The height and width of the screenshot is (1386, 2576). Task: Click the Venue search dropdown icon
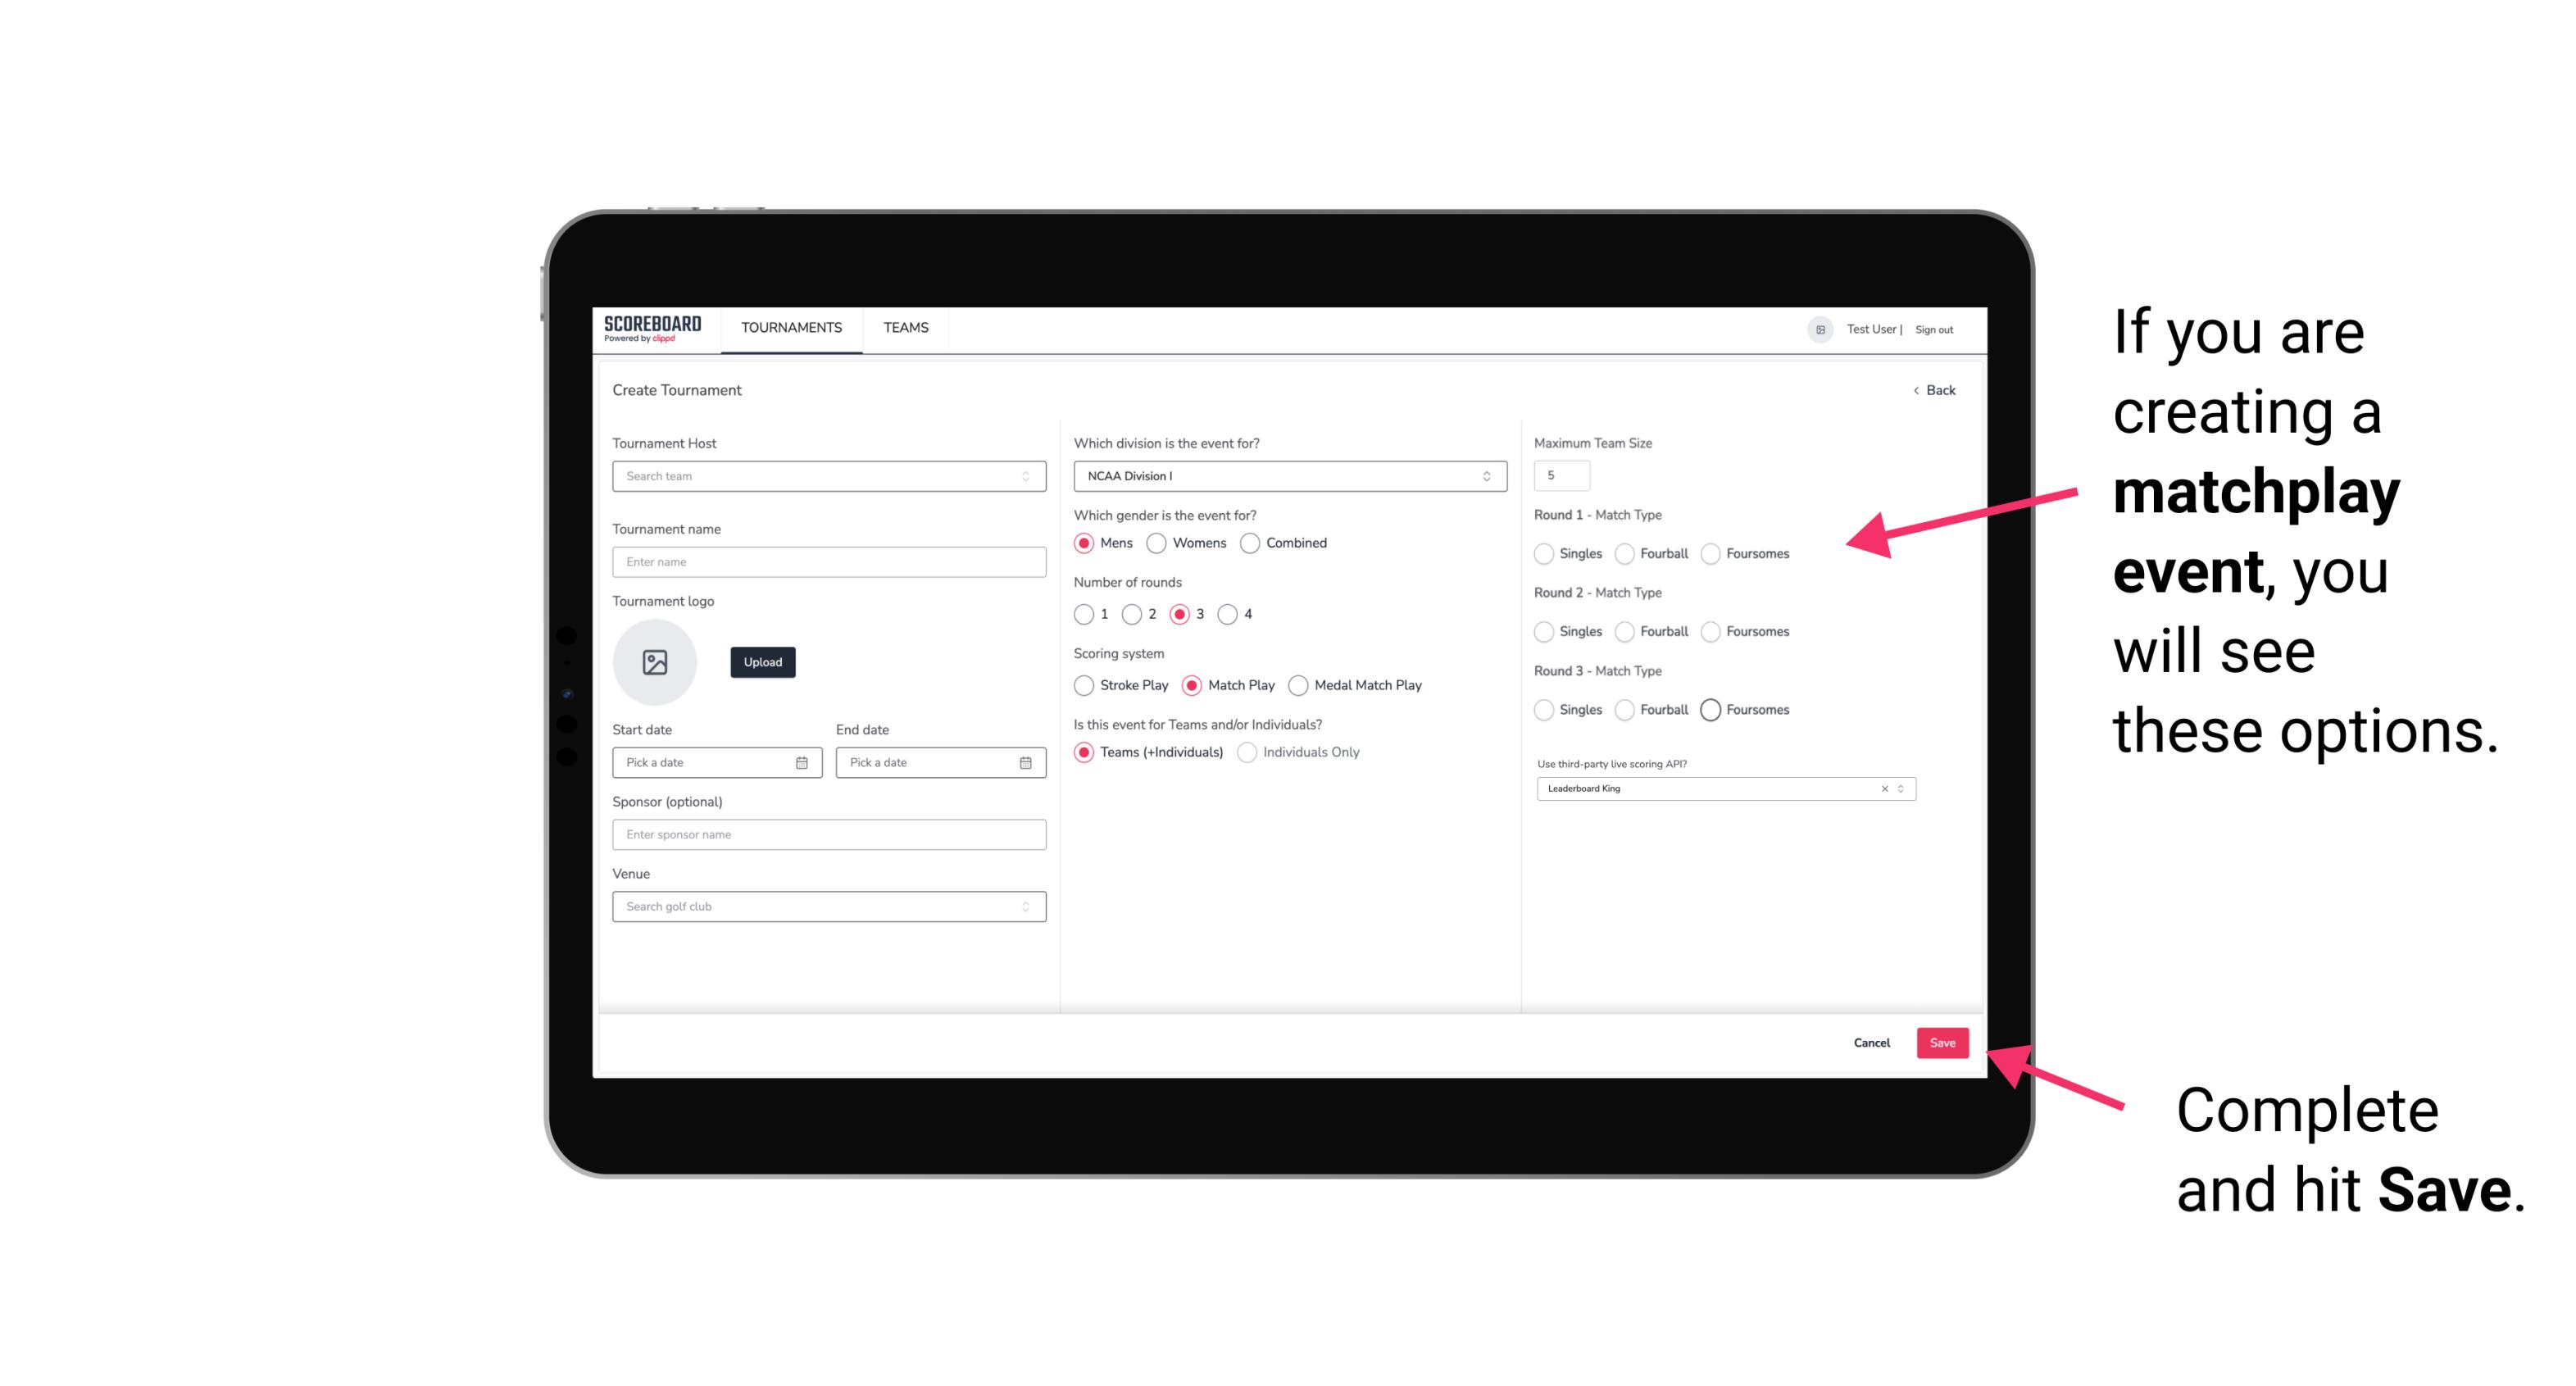click(x=1024, y=907)
